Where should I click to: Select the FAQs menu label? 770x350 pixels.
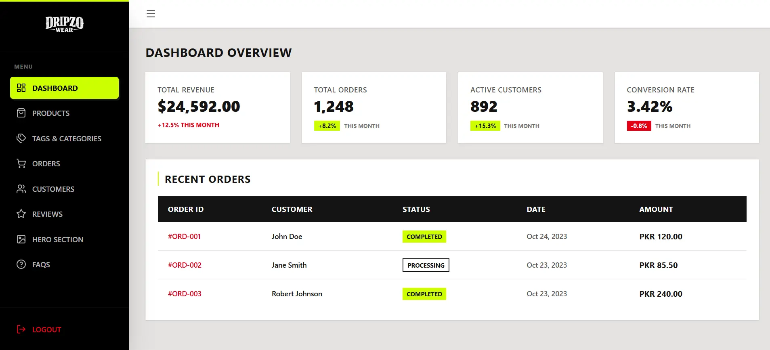41,265
